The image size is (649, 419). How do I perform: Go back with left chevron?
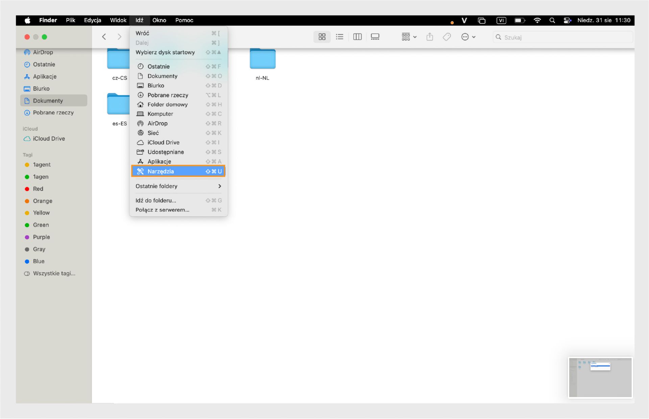pos(104,37)
